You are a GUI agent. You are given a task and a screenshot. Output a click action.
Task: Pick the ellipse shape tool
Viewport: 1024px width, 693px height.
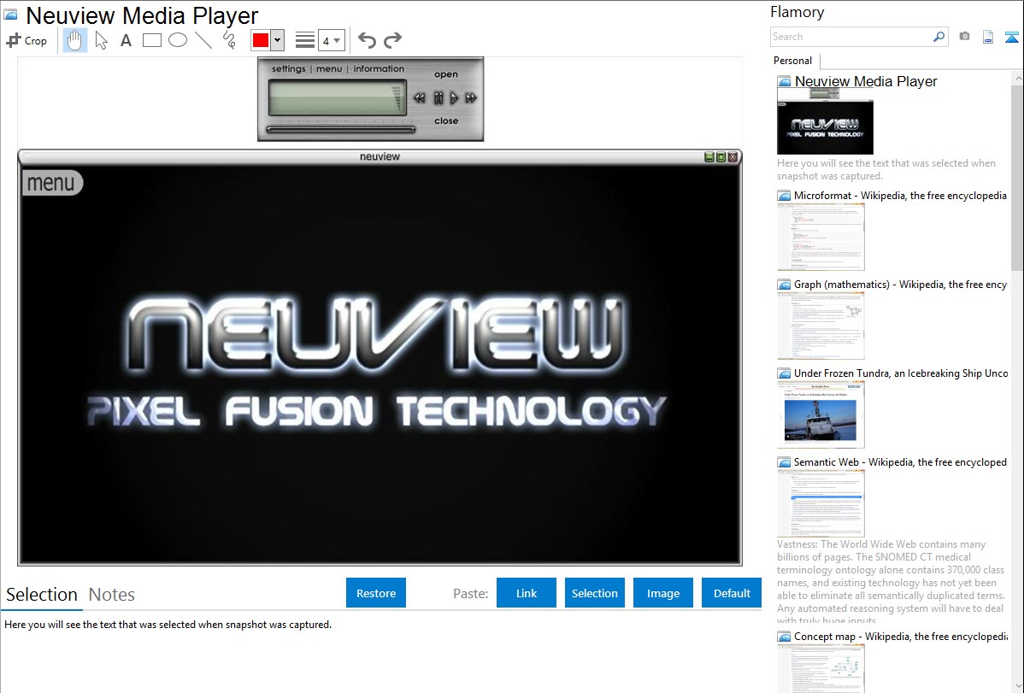click(x=178, y=40)
